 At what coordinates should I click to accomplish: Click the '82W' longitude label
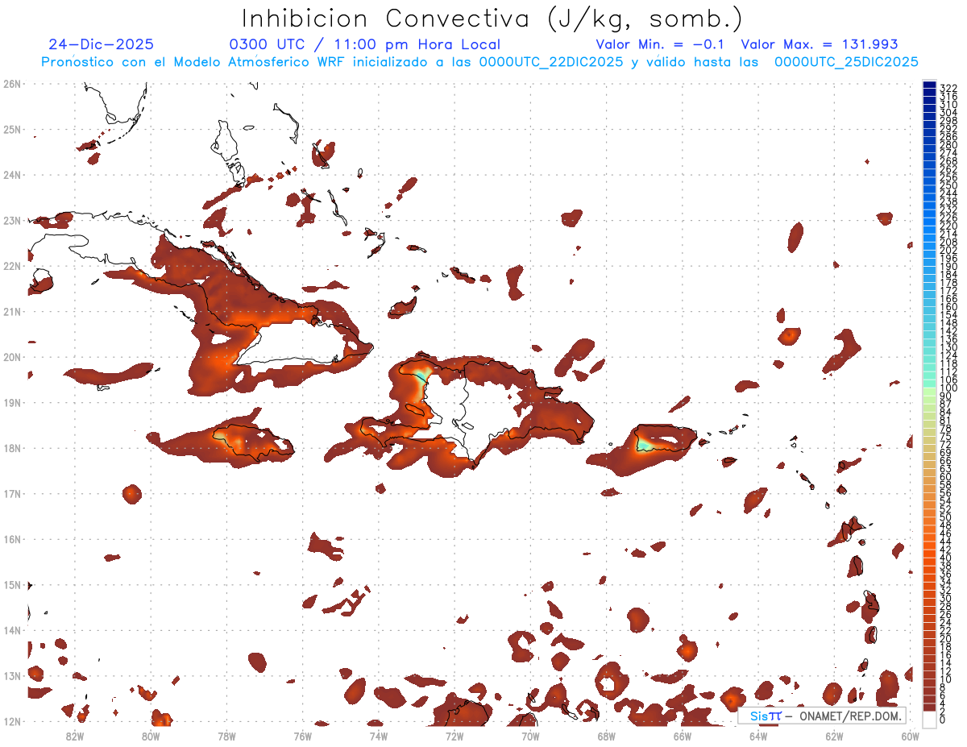75,735
